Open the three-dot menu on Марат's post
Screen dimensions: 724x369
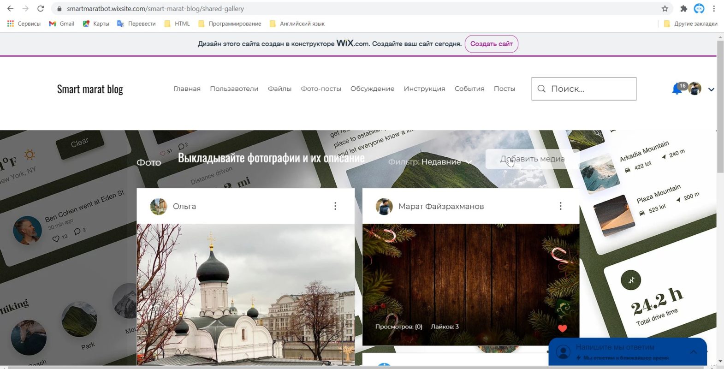point(560,206)
